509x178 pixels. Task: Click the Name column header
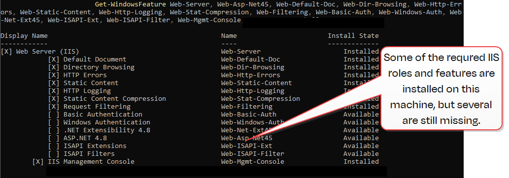pos(229,36)
